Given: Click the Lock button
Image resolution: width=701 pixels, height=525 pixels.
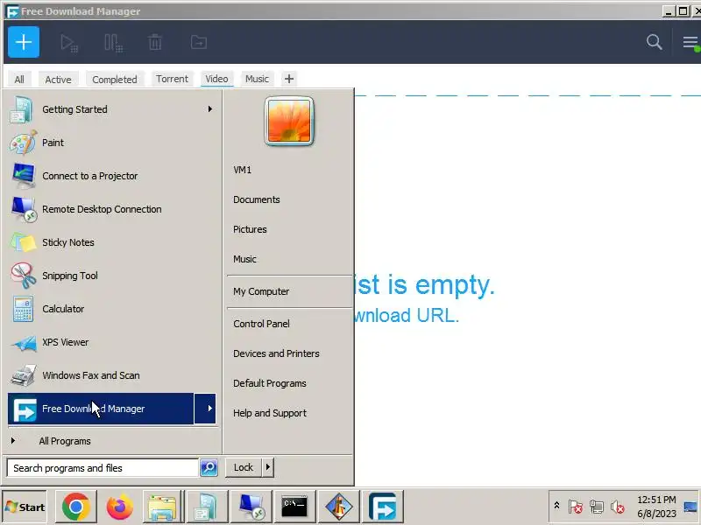Looking at the screenshot, I should 244,467.
